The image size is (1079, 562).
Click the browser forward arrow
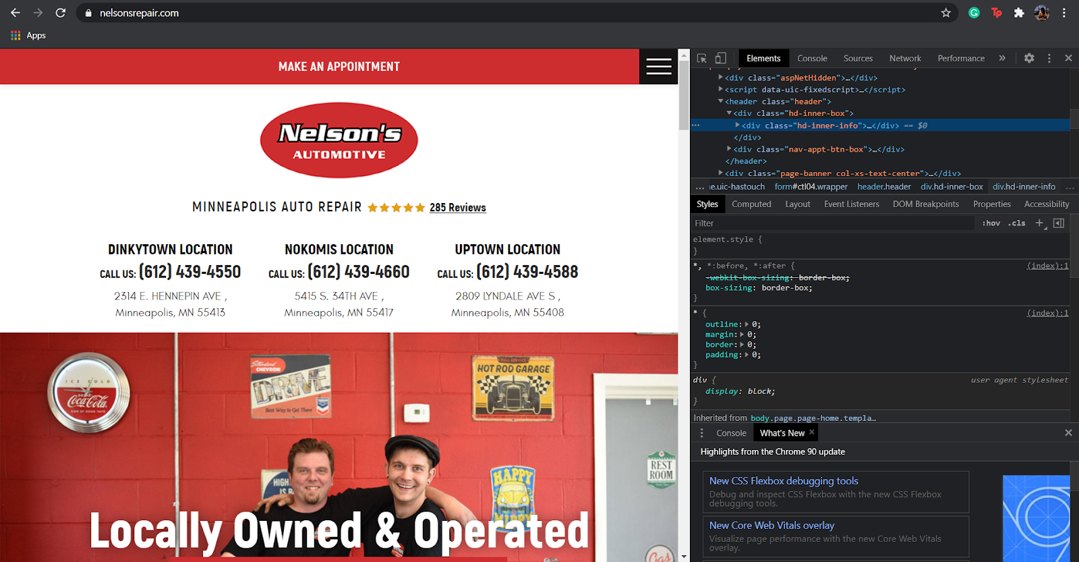click(38, 13)
